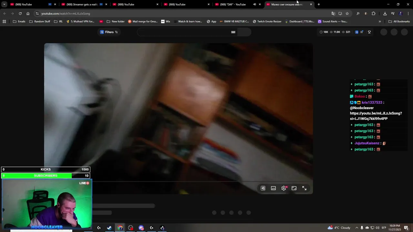Open the apps grid icon in bookmarks bar
The height and width of the screenshot is (232, 413).
4,22
